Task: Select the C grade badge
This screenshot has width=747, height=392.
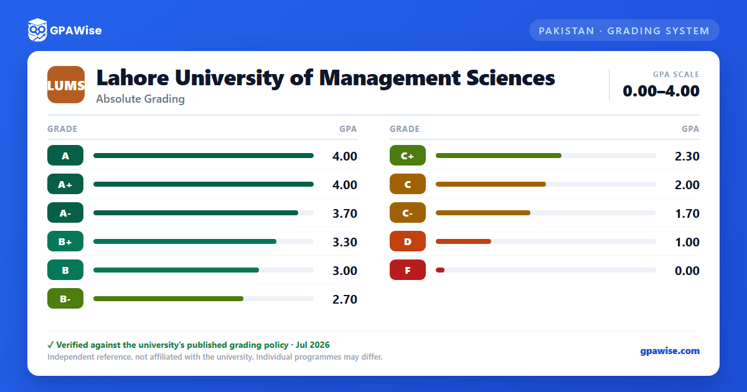Action: tap(408, 184)
